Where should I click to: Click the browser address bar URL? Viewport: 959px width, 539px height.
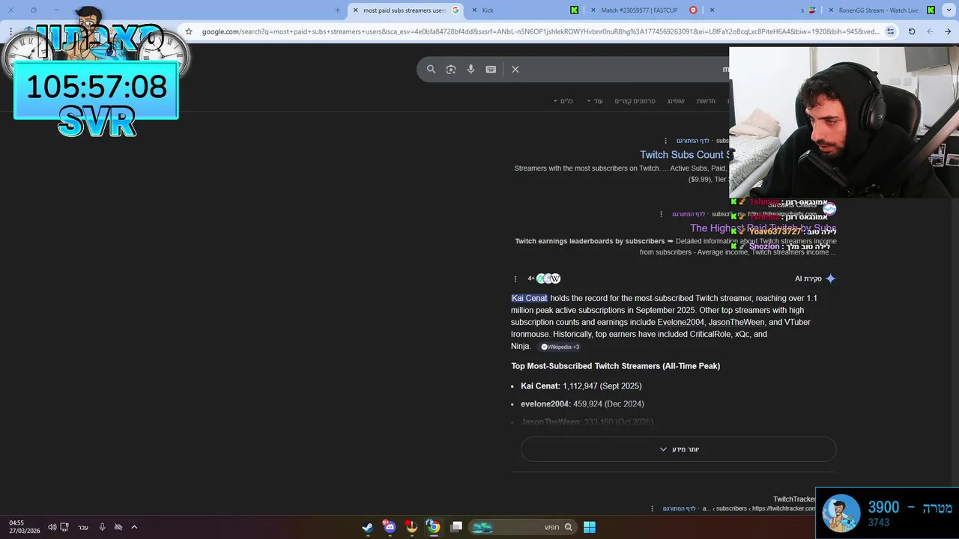point(541,31)
